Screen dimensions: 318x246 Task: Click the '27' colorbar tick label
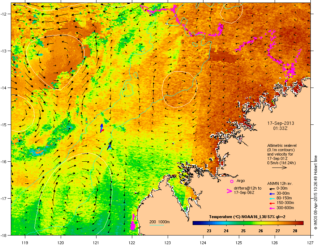(x=278, y=231)
